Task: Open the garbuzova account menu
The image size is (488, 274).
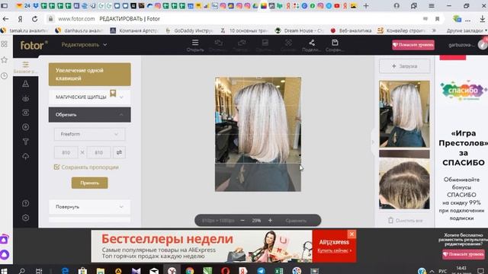Action: coord(467,45)
